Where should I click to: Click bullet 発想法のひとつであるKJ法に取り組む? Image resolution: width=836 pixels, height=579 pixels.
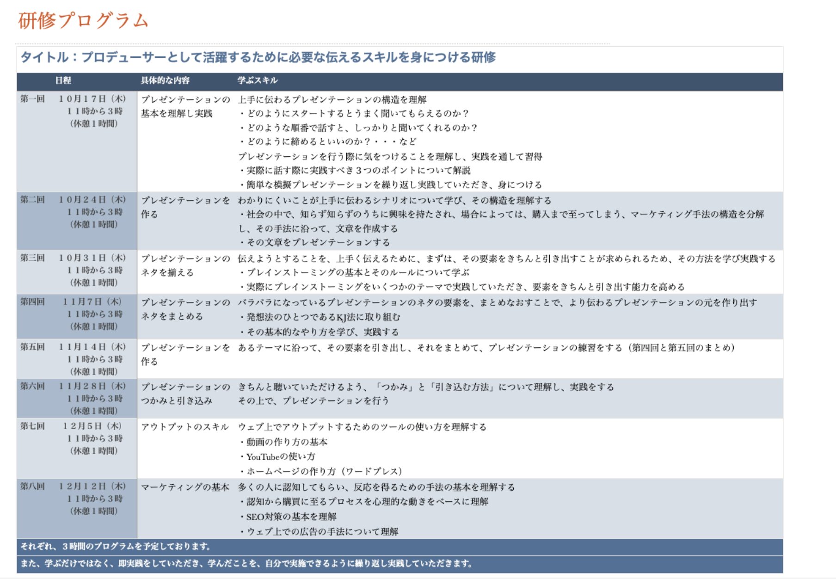(x=320, y=317)
